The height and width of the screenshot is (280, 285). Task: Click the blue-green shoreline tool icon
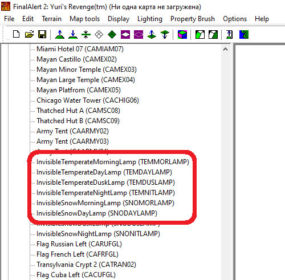[x=244, y=35]
